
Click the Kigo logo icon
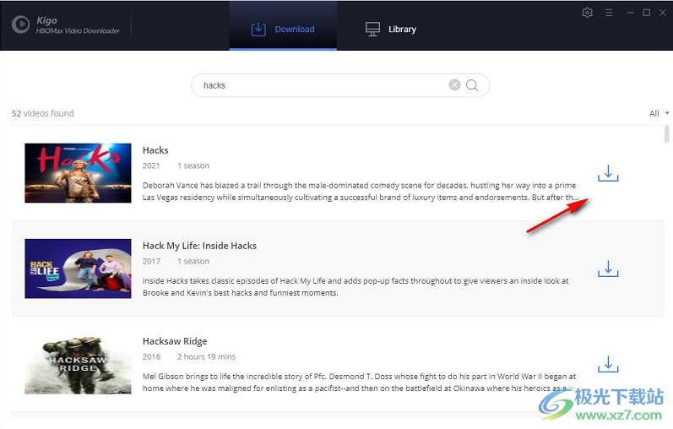[x=20, y=24]
